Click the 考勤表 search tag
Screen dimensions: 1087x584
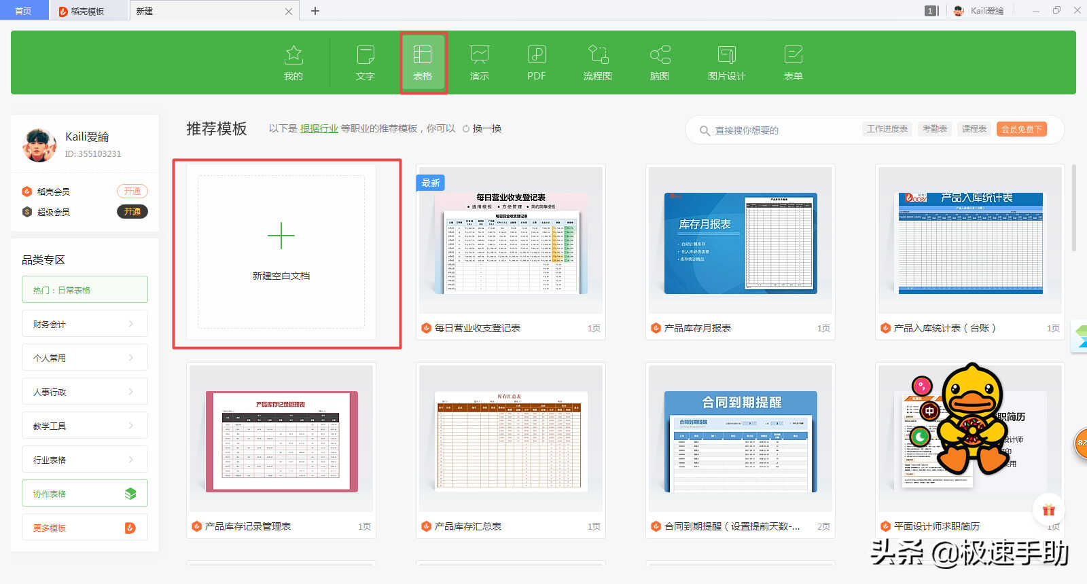click(x=935, y=129)
